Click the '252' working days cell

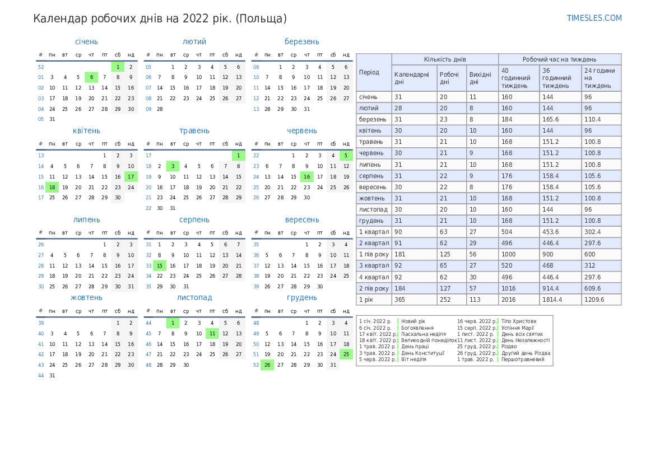(x=452, y=300)
